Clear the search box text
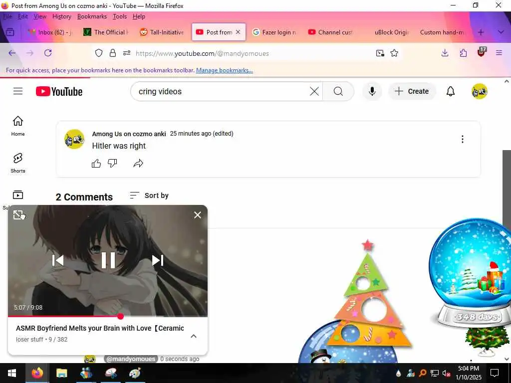Screen dimensions: 511x383 pyautogui.click(x=314, y=92)
